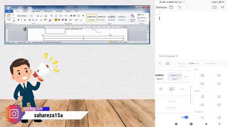The image size is (227, 127).
Task: Toggle the paragraph marks pilcrow icon in Word
Action: pyautogui.click(x=83, y=16)
